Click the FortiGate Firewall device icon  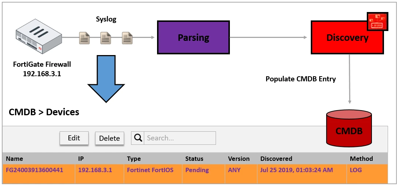(38, 35)
